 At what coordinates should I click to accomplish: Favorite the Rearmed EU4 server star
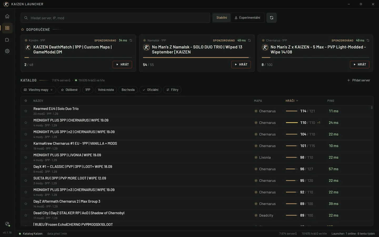point(26,111)
